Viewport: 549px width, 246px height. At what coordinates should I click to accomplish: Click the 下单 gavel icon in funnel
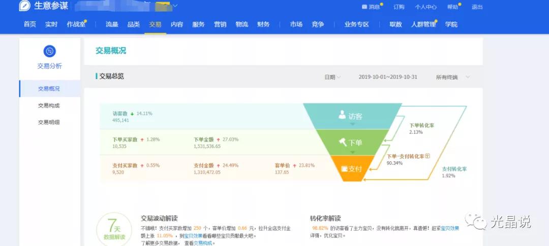(x=343, y=142)
